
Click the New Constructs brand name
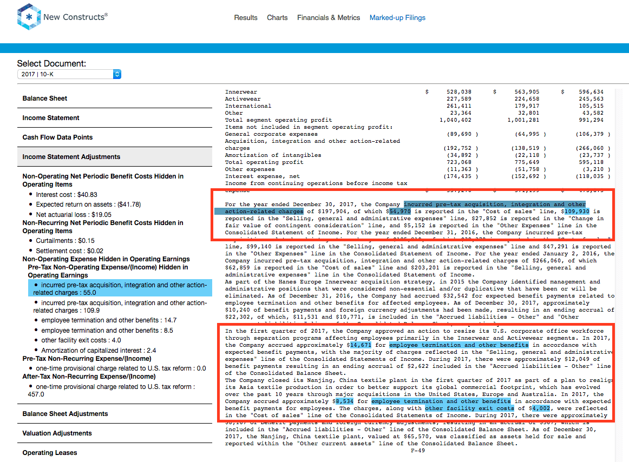[x=75, y=17]
